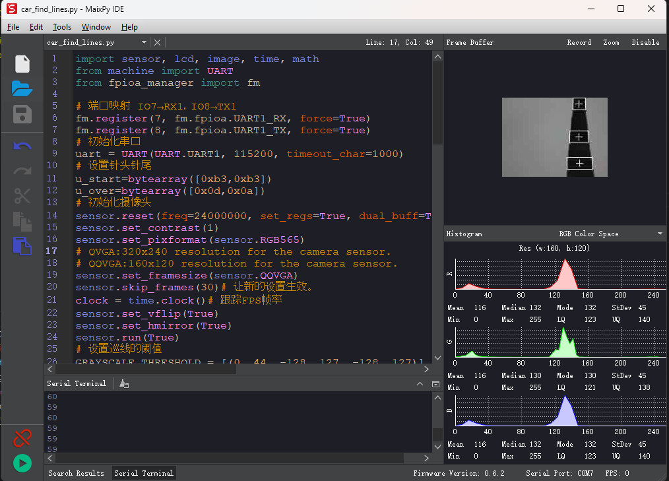
Task: Save the script with floppy disk icon
Action: click(22, 114)
